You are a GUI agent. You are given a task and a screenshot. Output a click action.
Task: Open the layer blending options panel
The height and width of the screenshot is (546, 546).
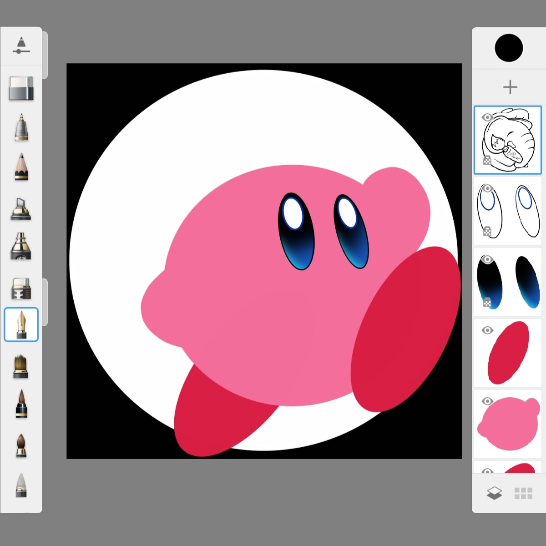pos(494,491)
